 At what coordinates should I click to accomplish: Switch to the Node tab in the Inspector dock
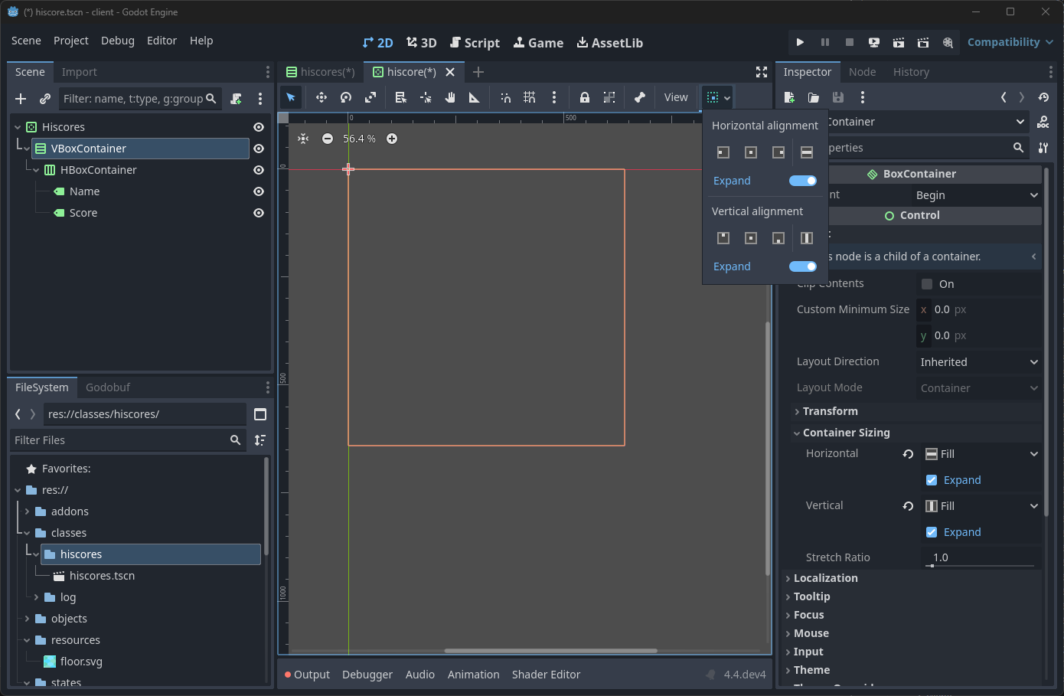tap(862, 72)
